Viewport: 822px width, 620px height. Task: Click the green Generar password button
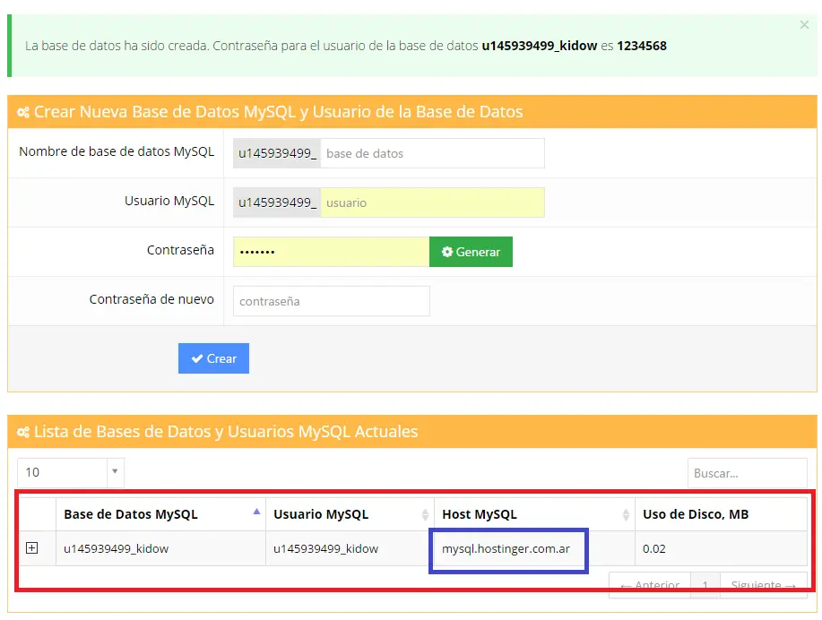pyautogui.click(x=471, y=252)
